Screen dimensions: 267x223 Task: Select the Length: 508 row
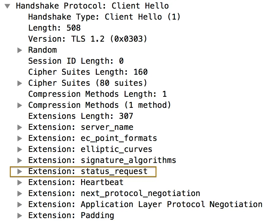(x=54, y=28)
